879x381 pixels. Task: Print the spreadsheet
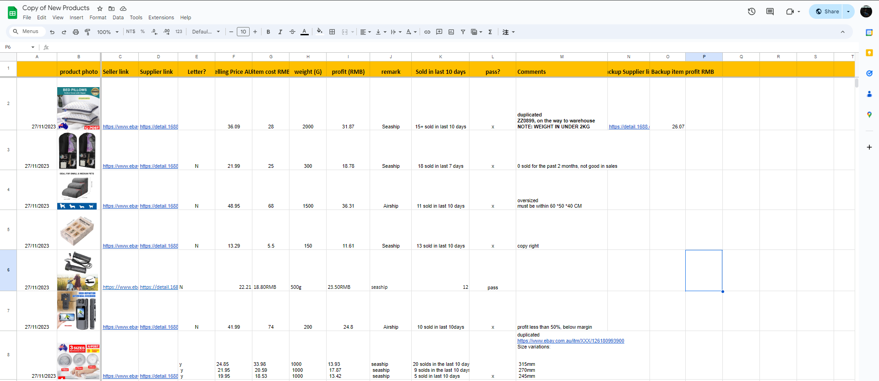[x=76, y=32]
